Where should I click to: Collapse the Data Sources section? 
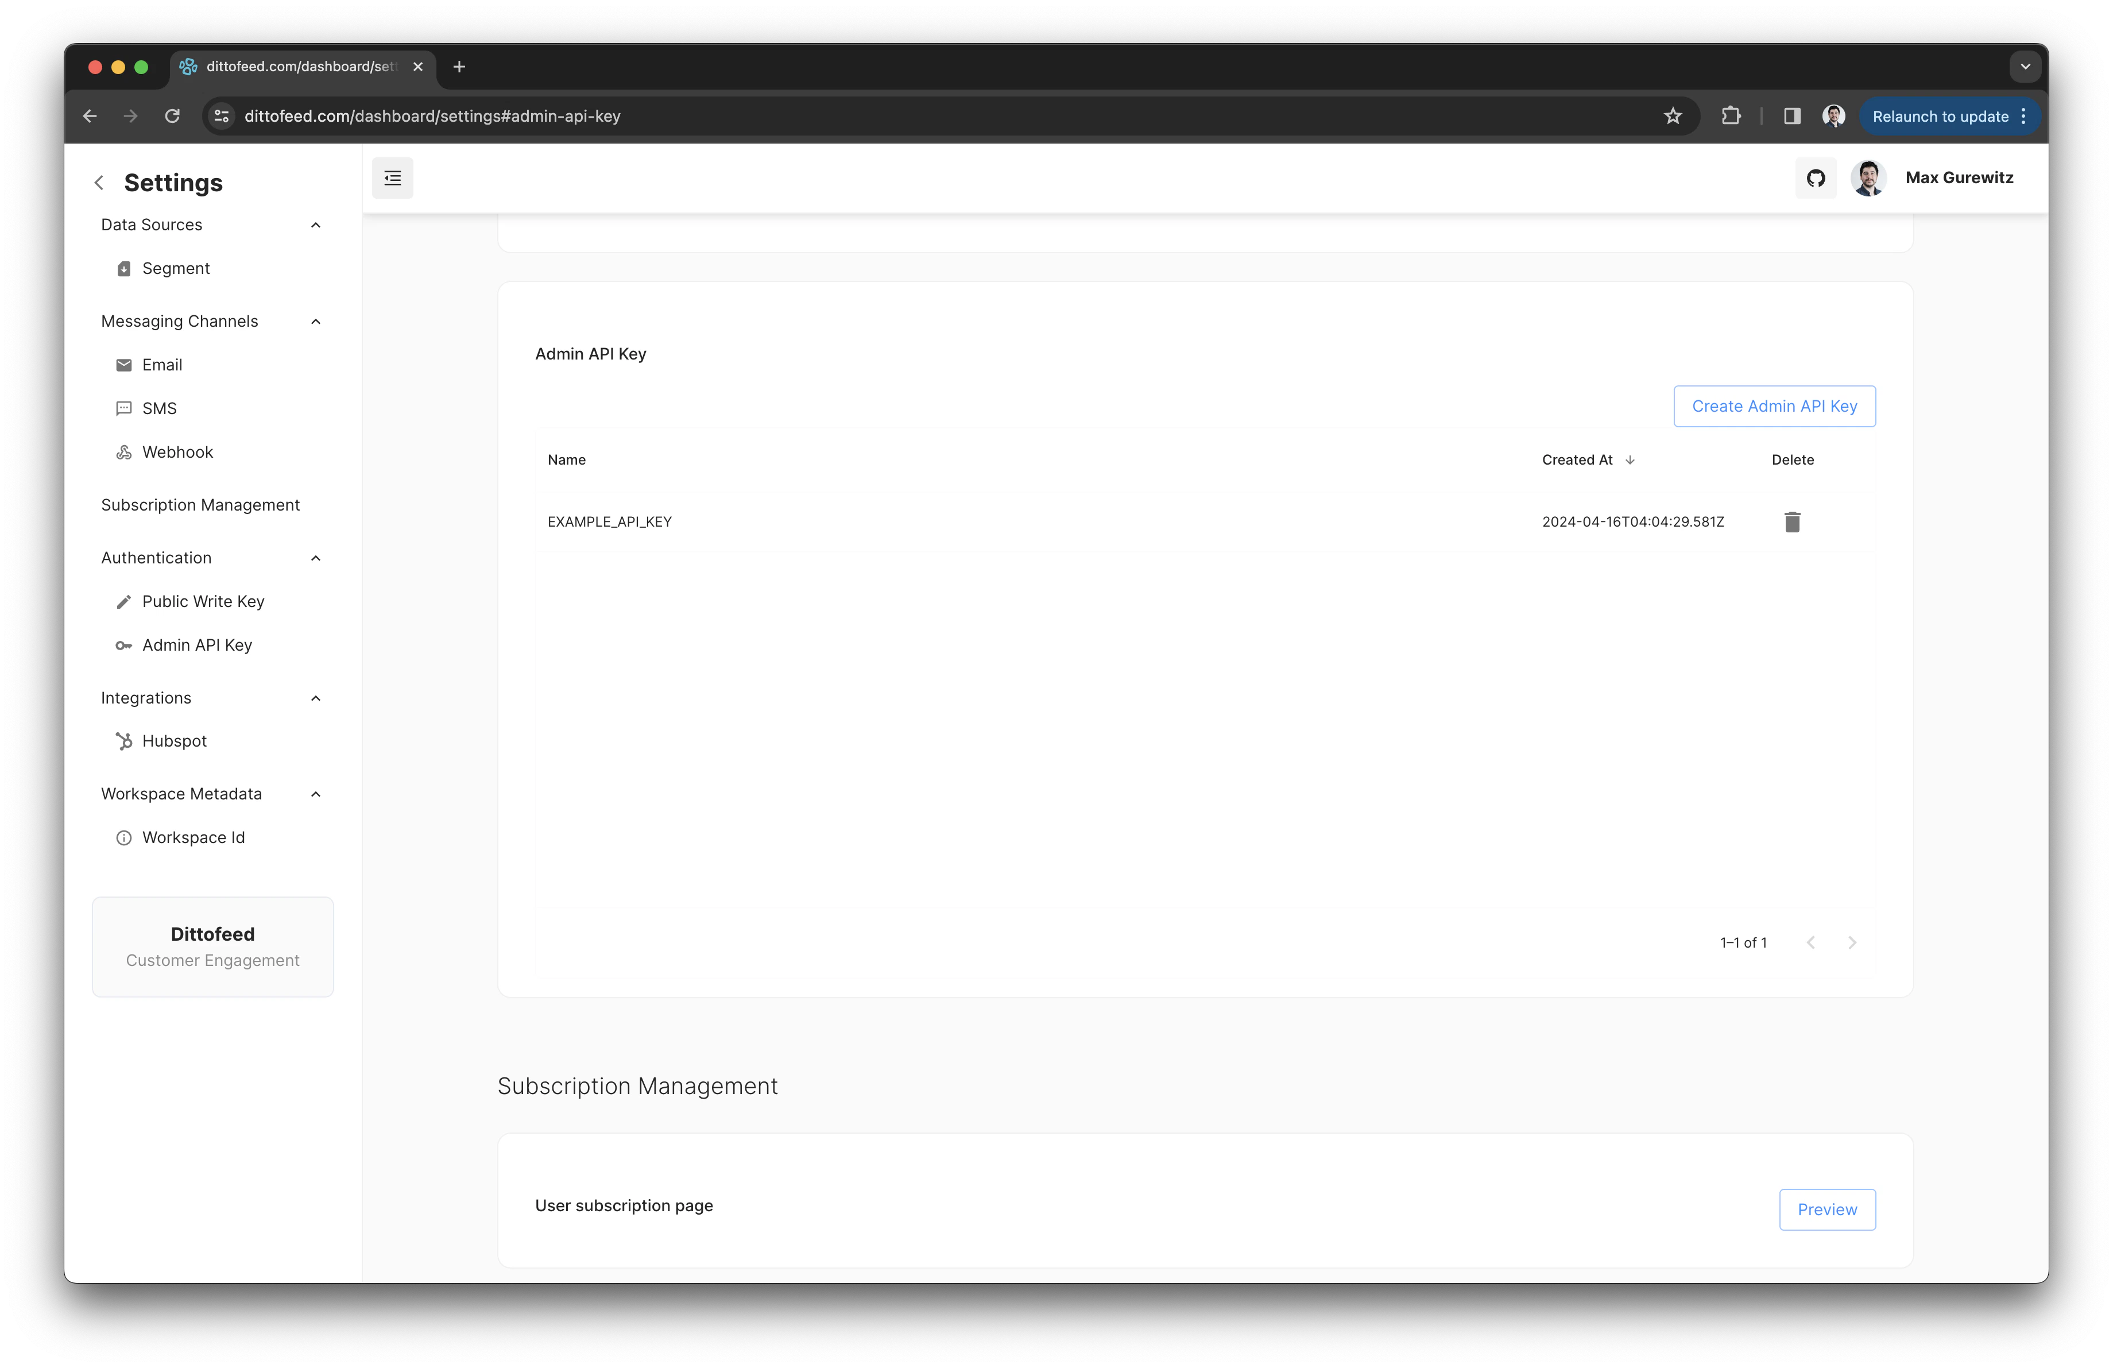tap(316, 225)
